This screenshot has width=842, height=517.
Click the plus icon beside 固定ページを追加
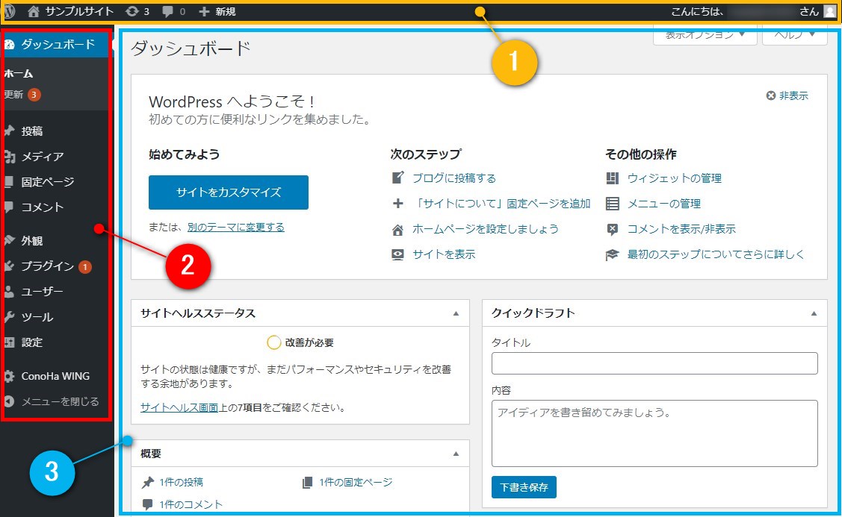398,203
